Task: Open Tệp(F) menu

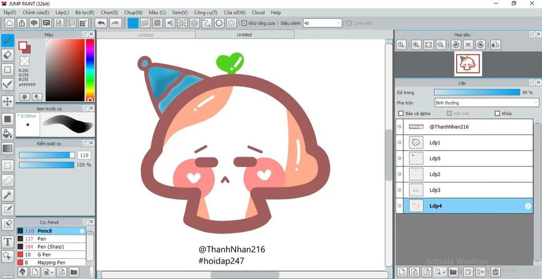Action: click(10, 13)
